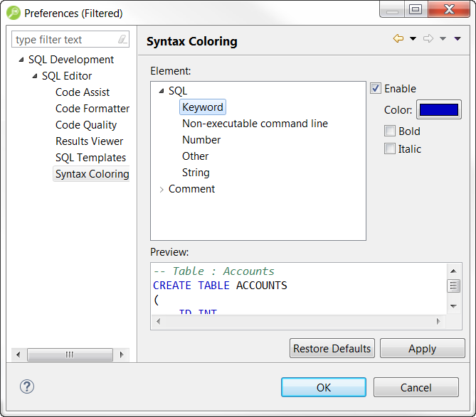Enable the Bold checkbox
Screen dimensions: 476x417
390,131
